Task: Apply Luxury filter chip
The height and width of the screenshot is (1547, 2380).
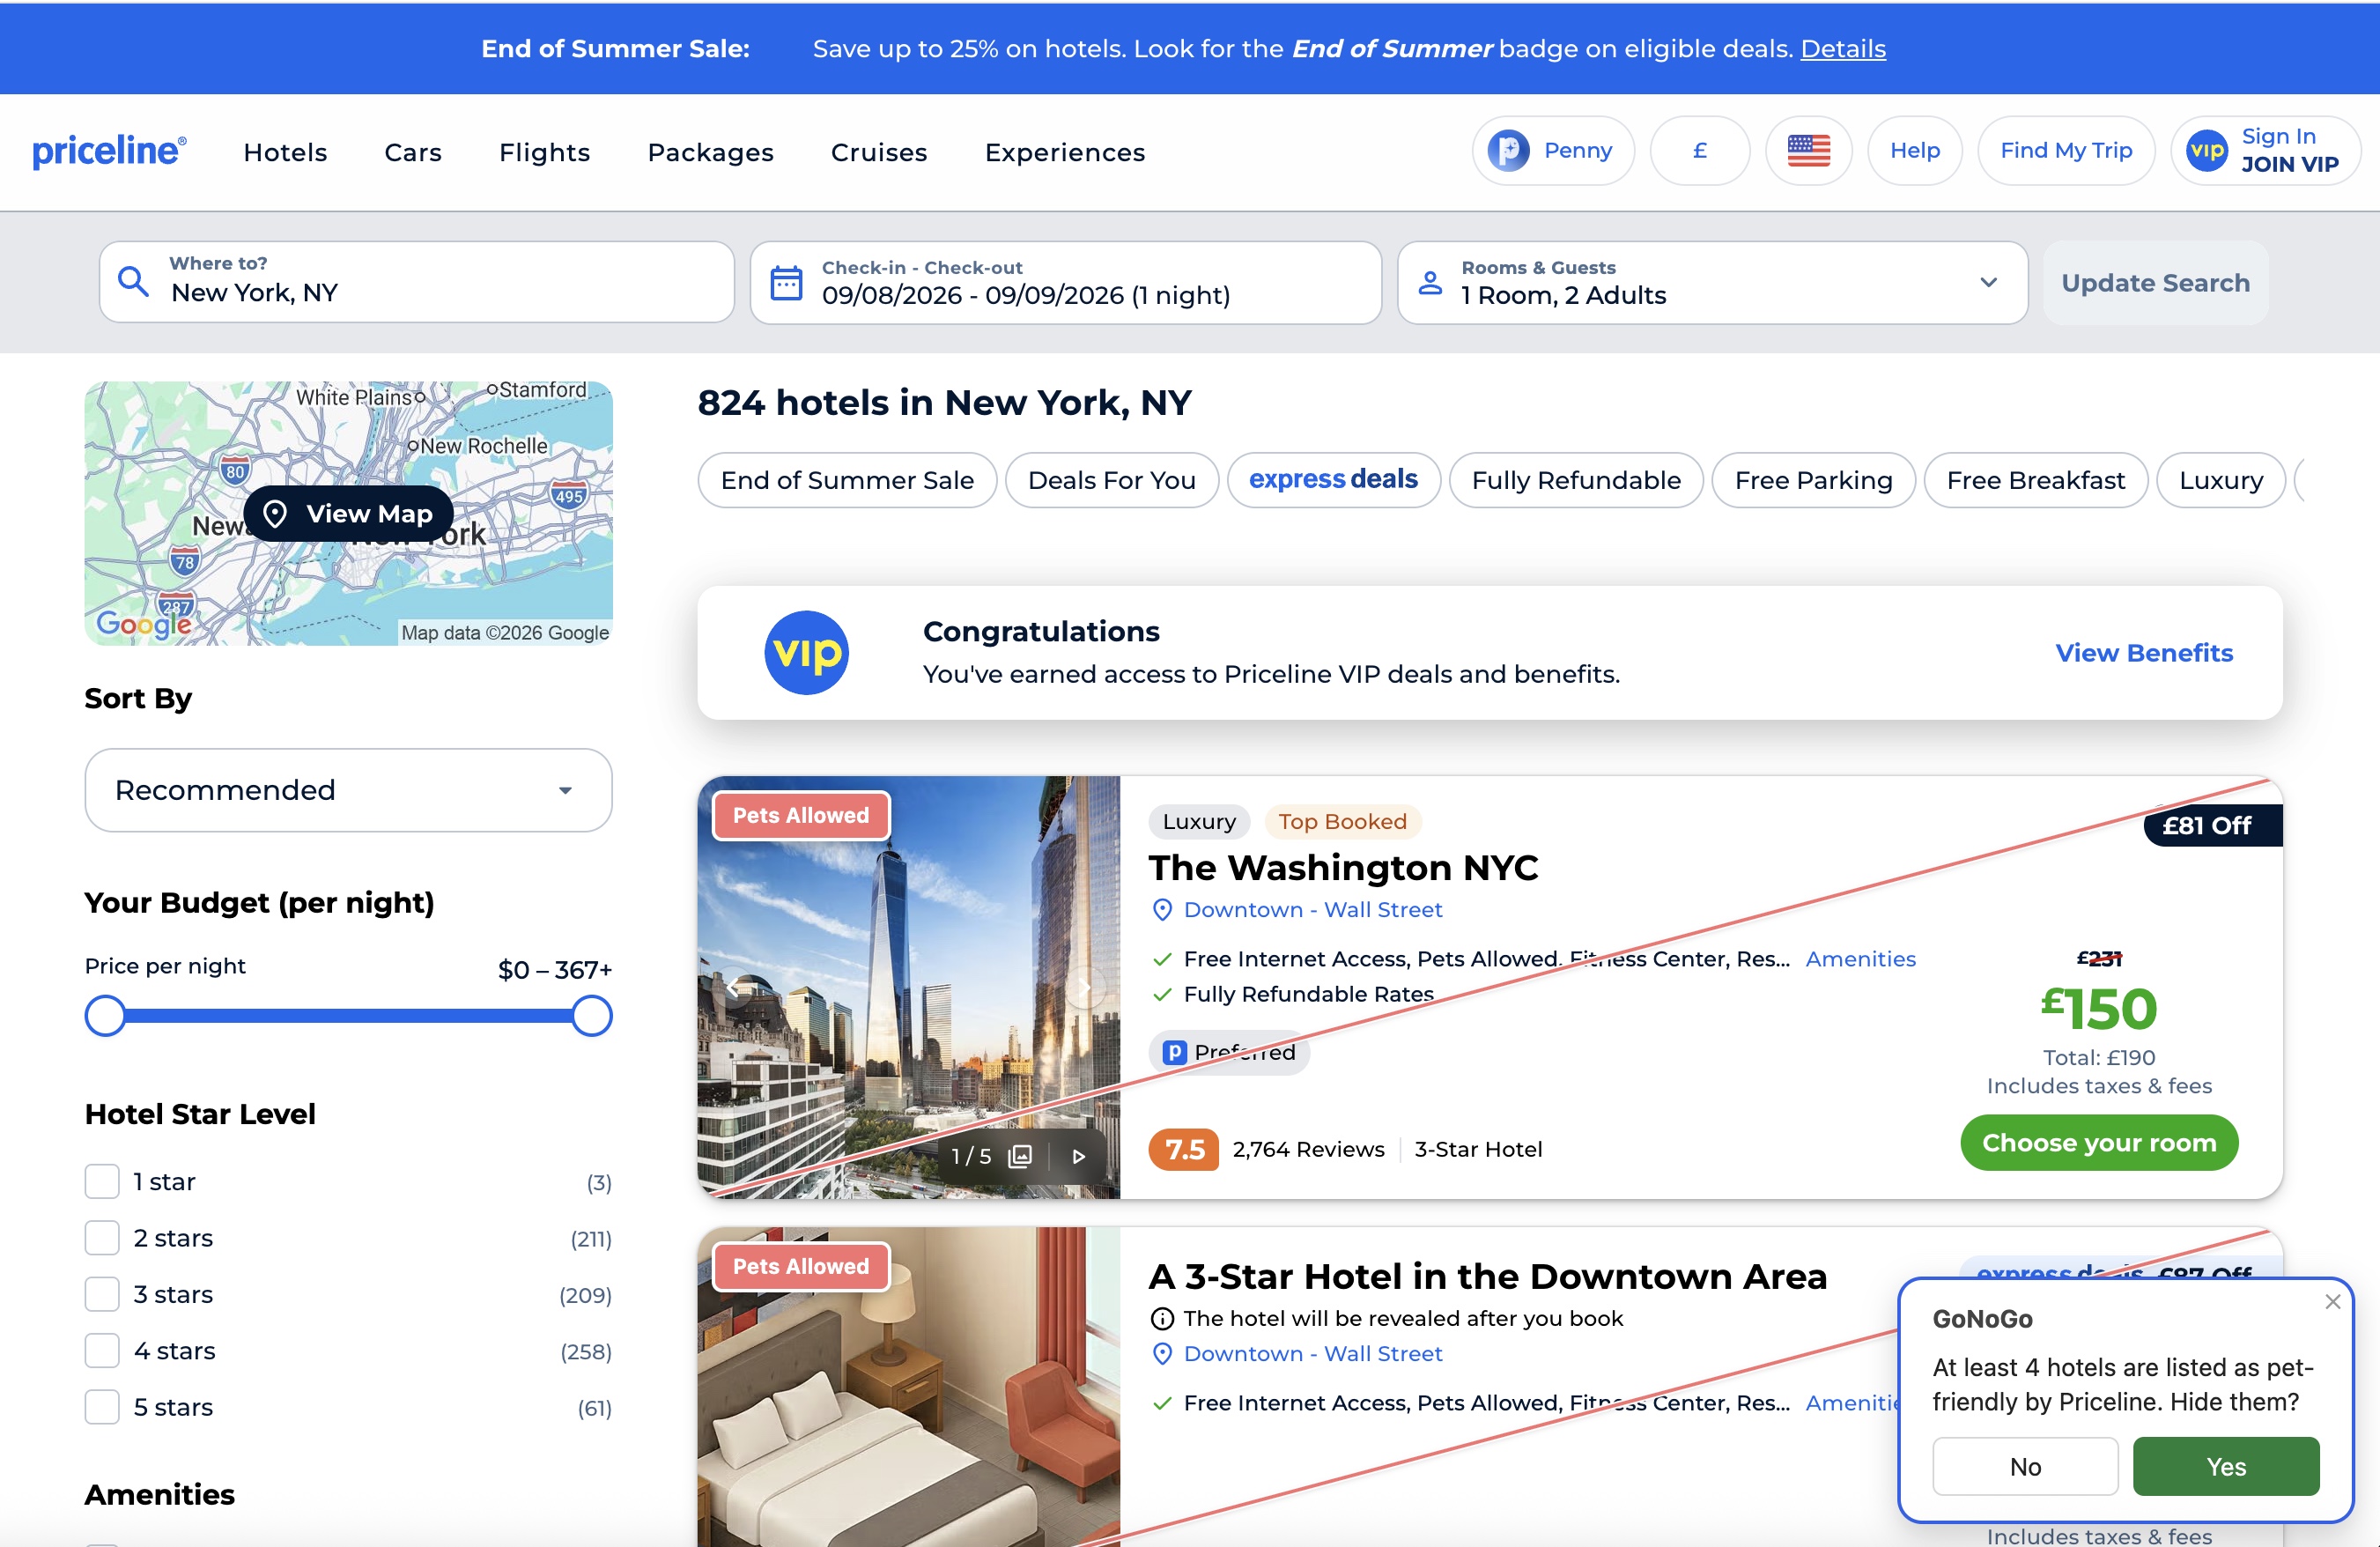Action: pyautogui.click(x=2220, y=480)
